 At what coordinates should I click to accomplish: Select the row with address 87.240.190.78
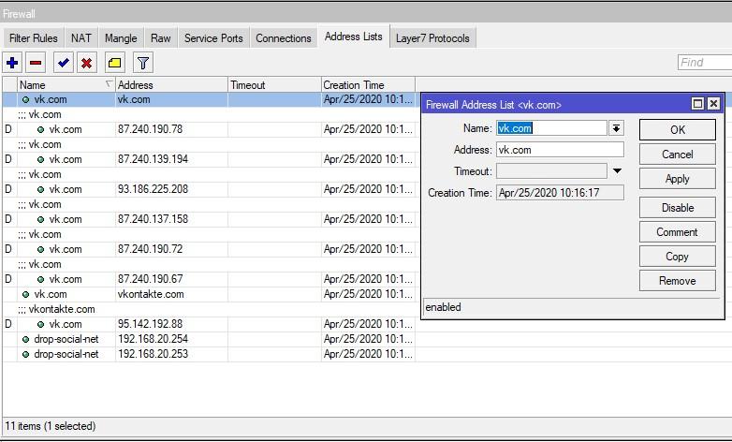[209, 129]
